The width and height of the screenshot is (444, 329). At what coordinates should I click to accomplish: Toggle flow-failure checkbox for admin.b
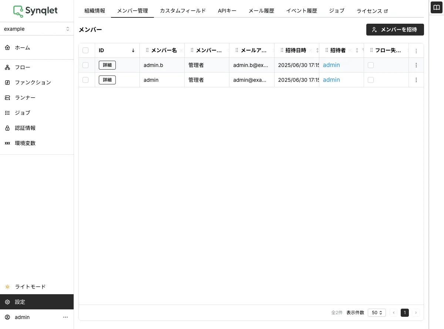pos(371,65)
